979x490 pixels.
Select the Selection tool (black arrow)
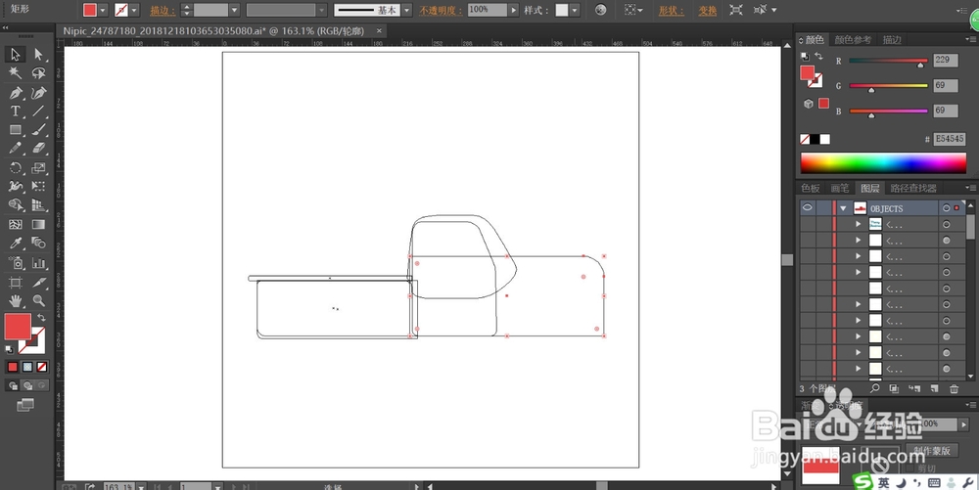[15, 54]
